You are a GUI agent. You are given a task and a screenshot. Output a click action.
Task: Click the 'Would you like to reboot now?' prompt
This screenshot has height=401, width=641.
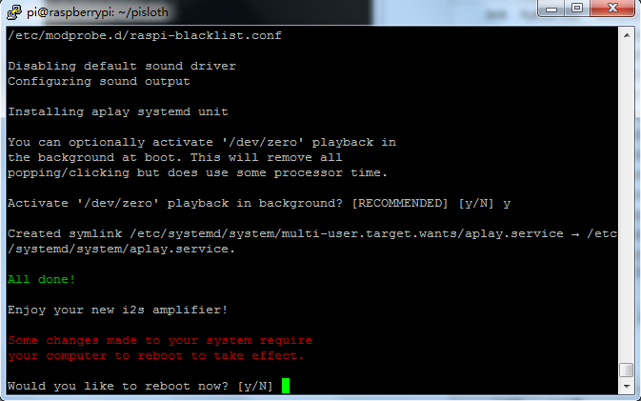[x=118, y=387]
